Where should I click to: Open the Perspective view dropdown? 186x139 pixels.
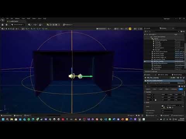click(x=102, y=29)
